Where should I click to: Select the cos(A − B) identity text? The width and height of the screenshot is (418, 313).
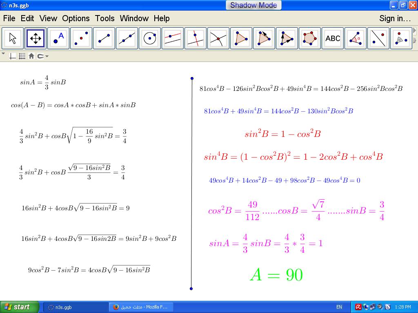point(73,105)
